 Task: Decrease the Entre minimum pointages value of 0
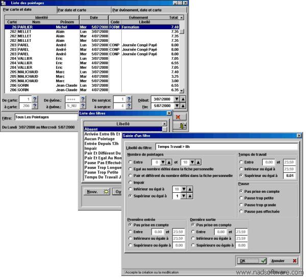coord(163,162)
